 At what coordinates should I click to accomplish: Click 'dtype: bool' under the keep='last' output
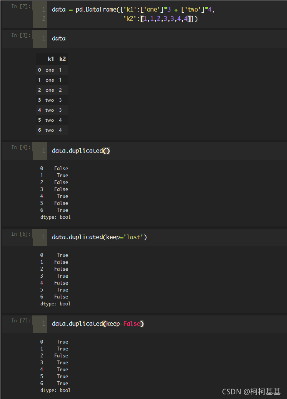pyautogui.click(x=55, y=303)
